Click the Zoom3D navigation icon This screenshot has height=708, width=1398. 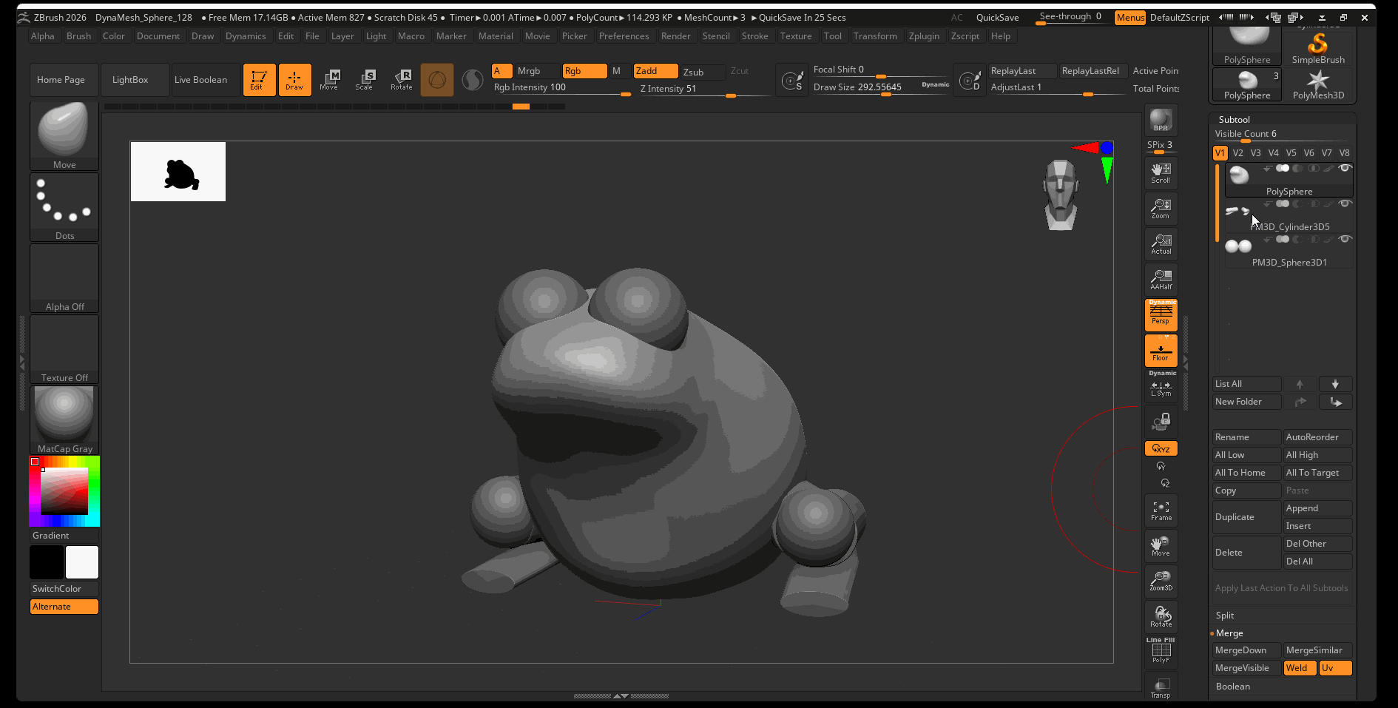click(x=1161, y=581)
